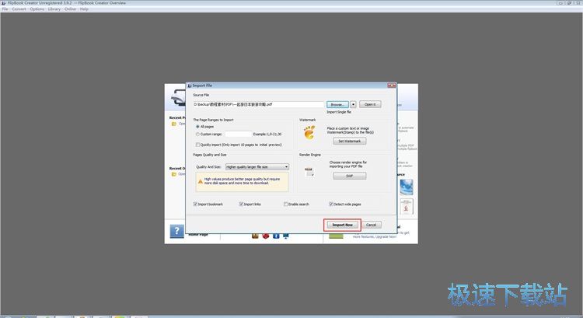Viewport: 583px width, 318px height.
Task: Click the red round social icon
Action: (266, 236)
